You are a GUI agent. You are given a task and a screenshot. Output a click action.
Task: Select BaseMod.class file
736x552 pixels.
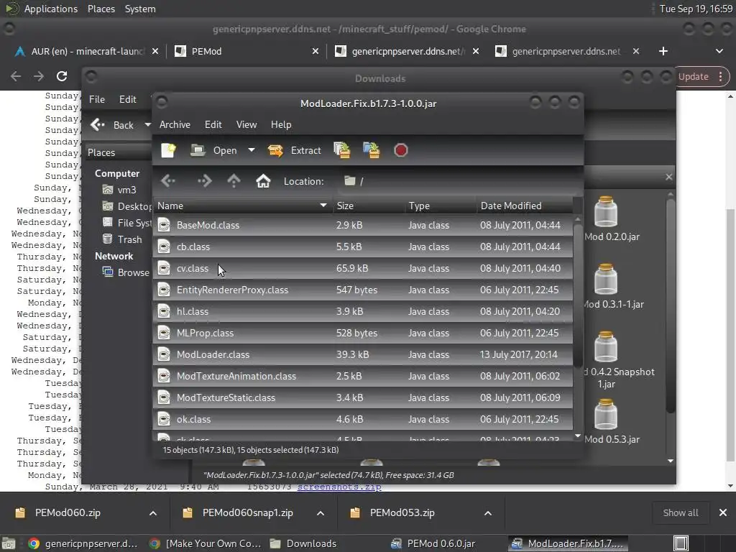[x=363, y=225]
